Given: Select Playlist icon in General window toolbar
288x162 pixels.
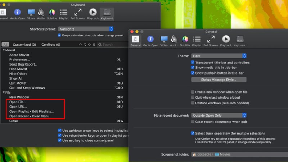Looking at the screenshot, I should click(x=197, y=41).
